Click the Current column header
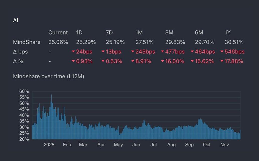259x161 pixels. pos(58,32)
